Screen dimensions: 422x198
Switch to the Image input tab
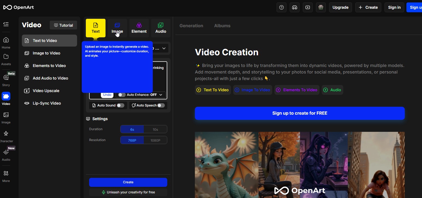(x=117, y=28)
